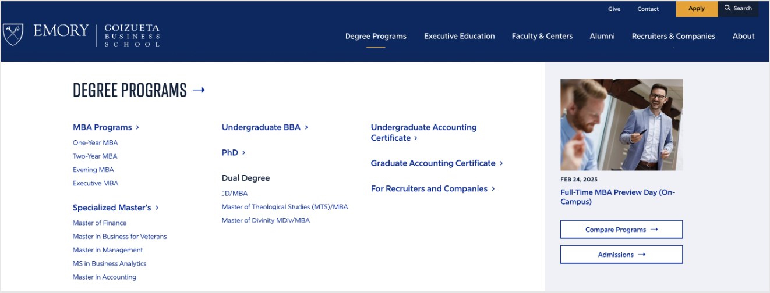
Task: Click the arrow icon in Admissions button
Action: (642, 255)
